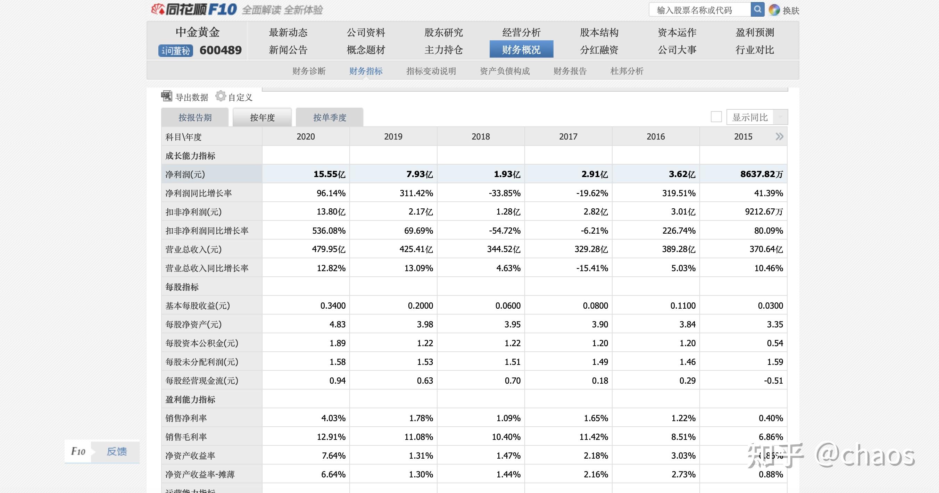Click the 自定义 link
Image resolution: width=939 pixels, height=493 pixels.
click(240, 97)
